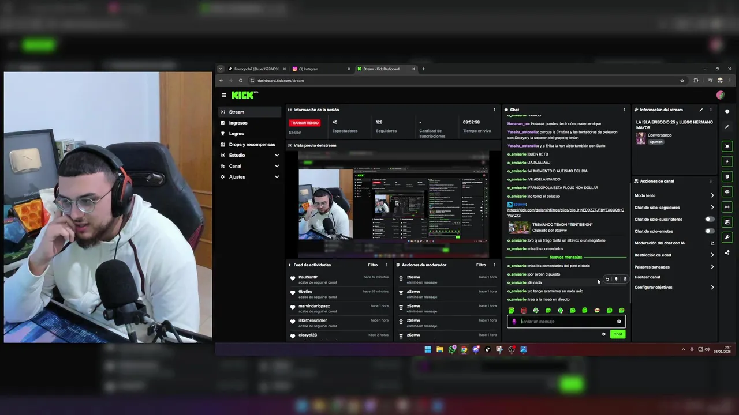Image resolution: width=739 pixels, height=415 pixels.
Task: Click the purple microphone icon in message box
Action: point(514,322)
